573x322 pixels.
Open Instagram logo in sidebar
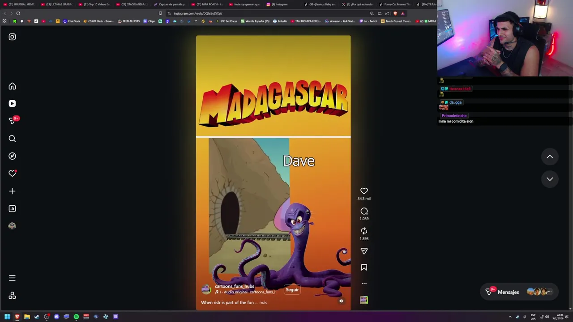click(x=12, y=37)
